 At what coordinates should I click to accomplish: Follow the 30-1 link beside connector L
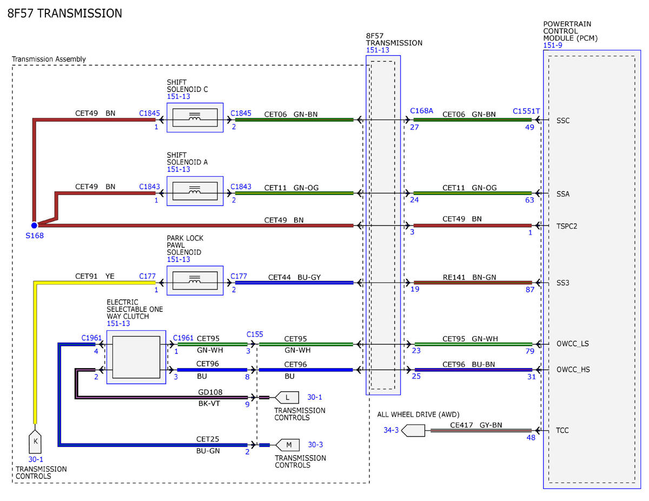pyautogui.click(x=314, y=397)
